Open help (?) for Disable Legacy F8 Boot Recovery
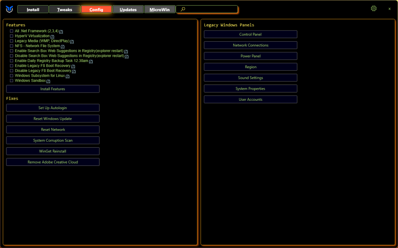The image size is (398, 248). (x=74, y=71)
